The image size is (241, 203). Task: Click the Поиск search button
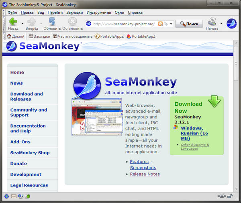(x=189, y=24)
